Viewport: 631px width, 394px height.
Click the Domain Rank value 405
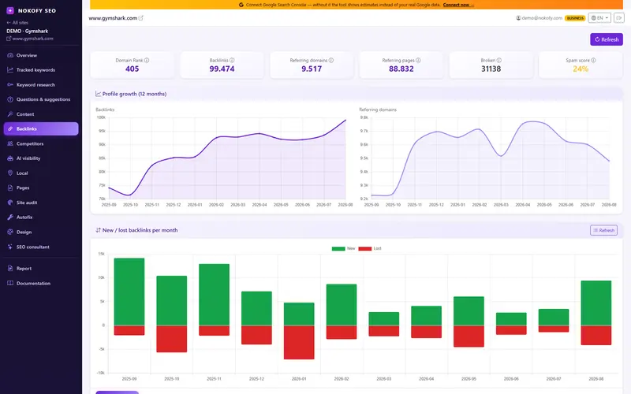click(132, 69)
